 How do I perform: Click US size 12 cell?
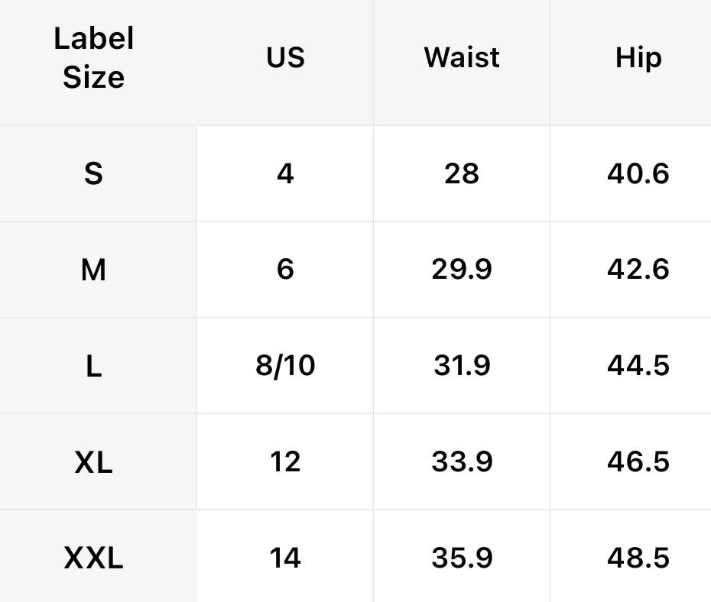click(x=285, y=462)
